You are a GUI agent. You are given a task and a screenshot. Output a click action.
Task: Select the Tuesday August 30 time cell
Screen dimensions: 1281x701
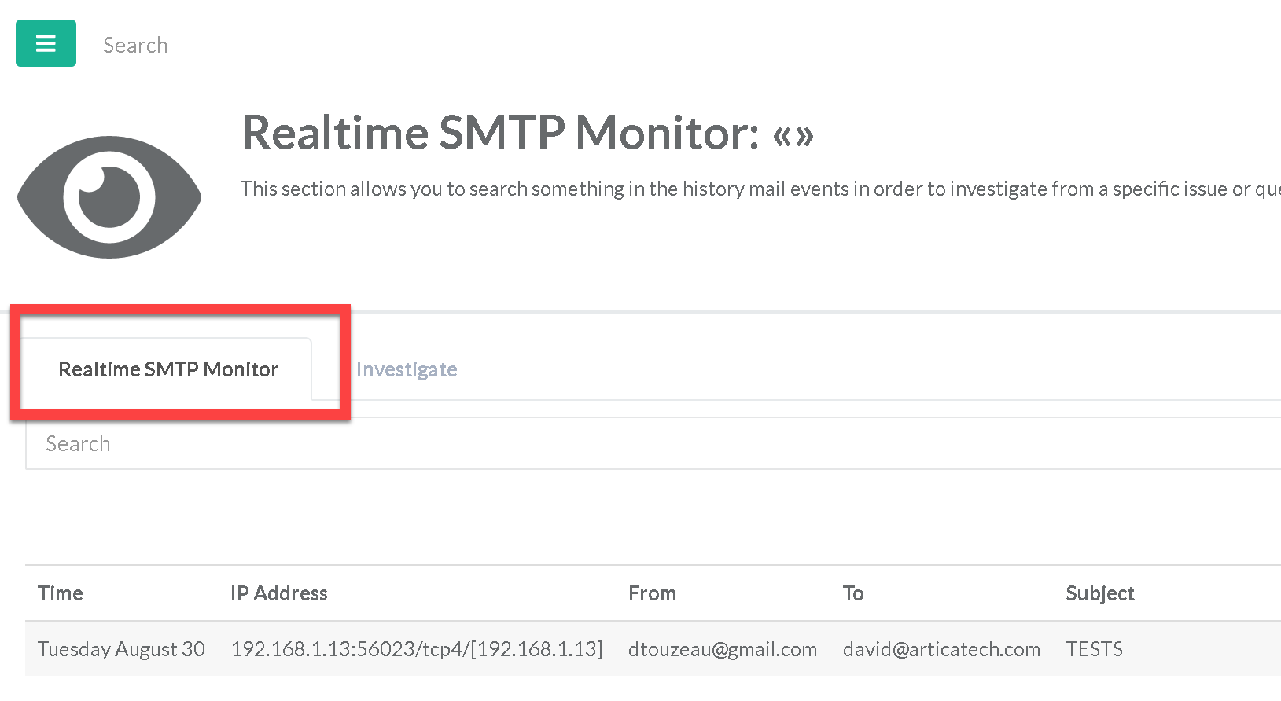[x=121, y=649]
